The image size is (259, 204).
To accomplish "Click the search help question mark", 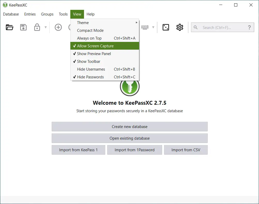I will [x=249, y=27].
